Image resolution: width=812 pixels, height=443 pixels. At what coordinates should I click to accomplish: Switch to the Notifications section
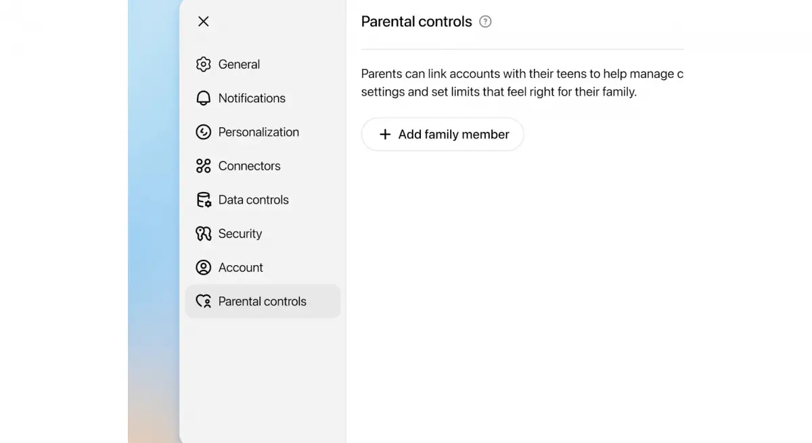(252, 98)
